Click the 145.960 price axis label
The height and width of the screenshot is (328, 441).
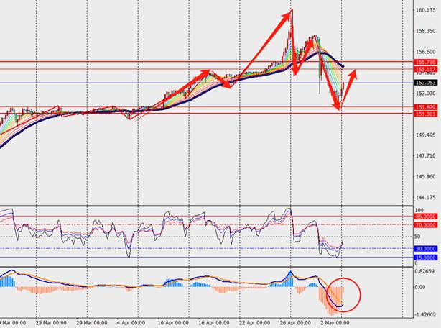pos(425,176)
